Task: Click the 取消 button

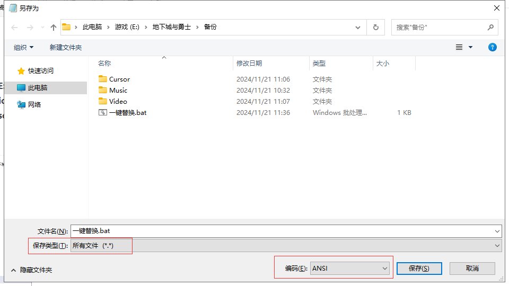Action: pos(472,268)
